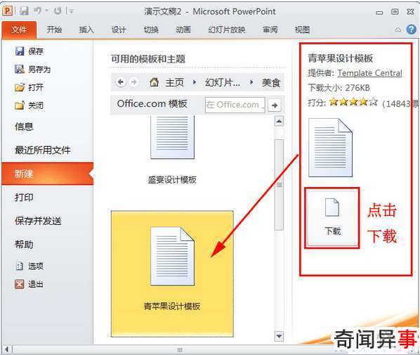Screen dimensions: 420x355
Task: Switch to the 视图 ribbon tab
Action: pos(302,30)
